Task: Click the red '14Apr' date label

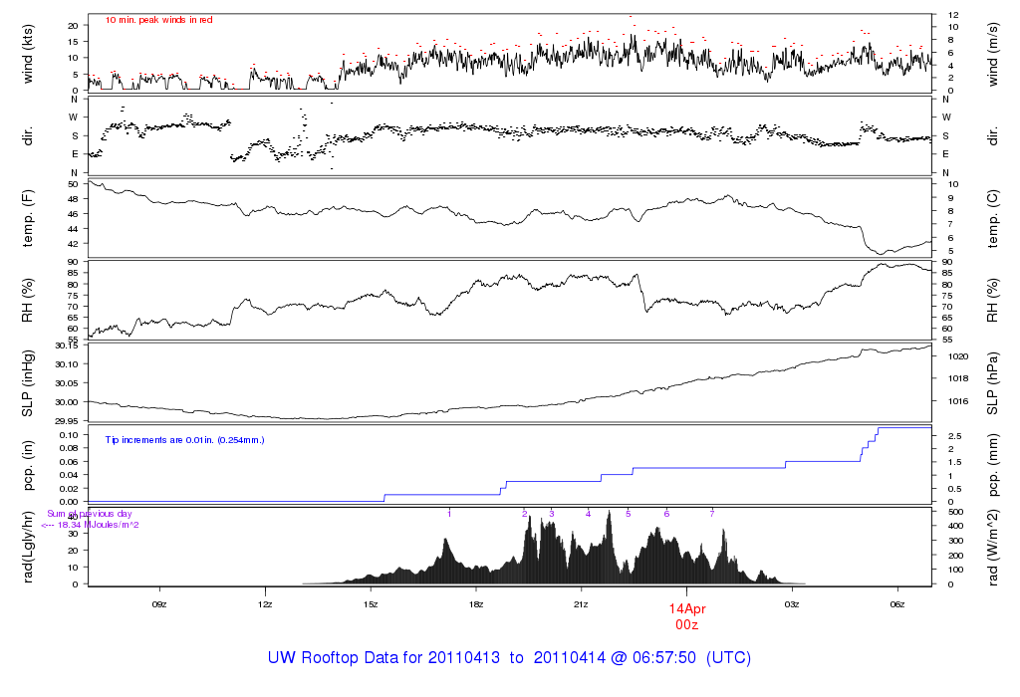Action: (x=687, y=609)
